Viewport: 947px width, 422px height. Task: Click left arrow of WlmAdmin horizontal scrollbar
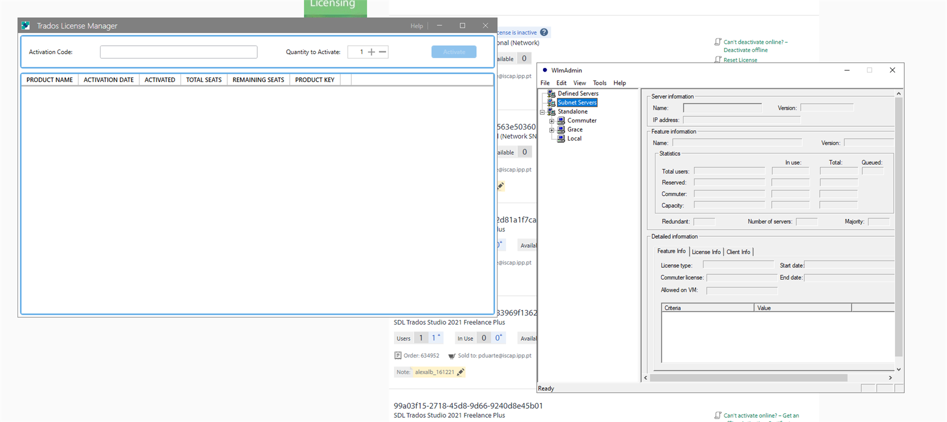646,378
